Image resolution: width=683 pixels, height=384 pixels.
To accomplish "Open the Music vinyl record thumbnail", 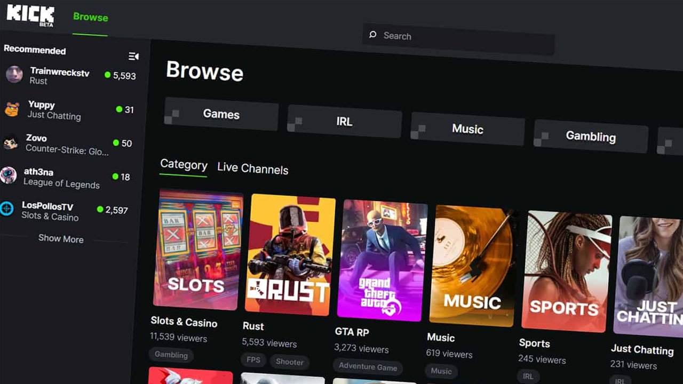I will point(473,266).
